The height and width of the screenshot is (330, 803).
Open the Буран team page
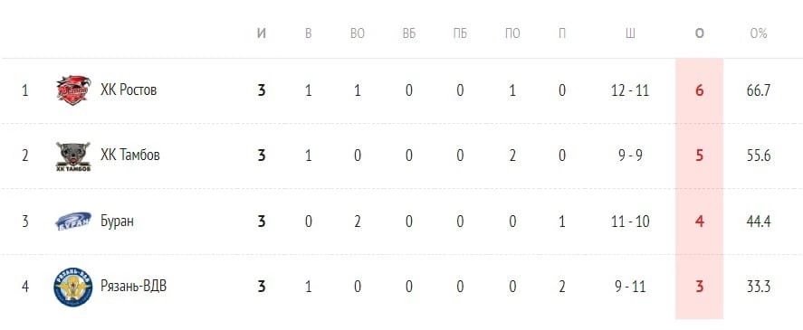118,221
